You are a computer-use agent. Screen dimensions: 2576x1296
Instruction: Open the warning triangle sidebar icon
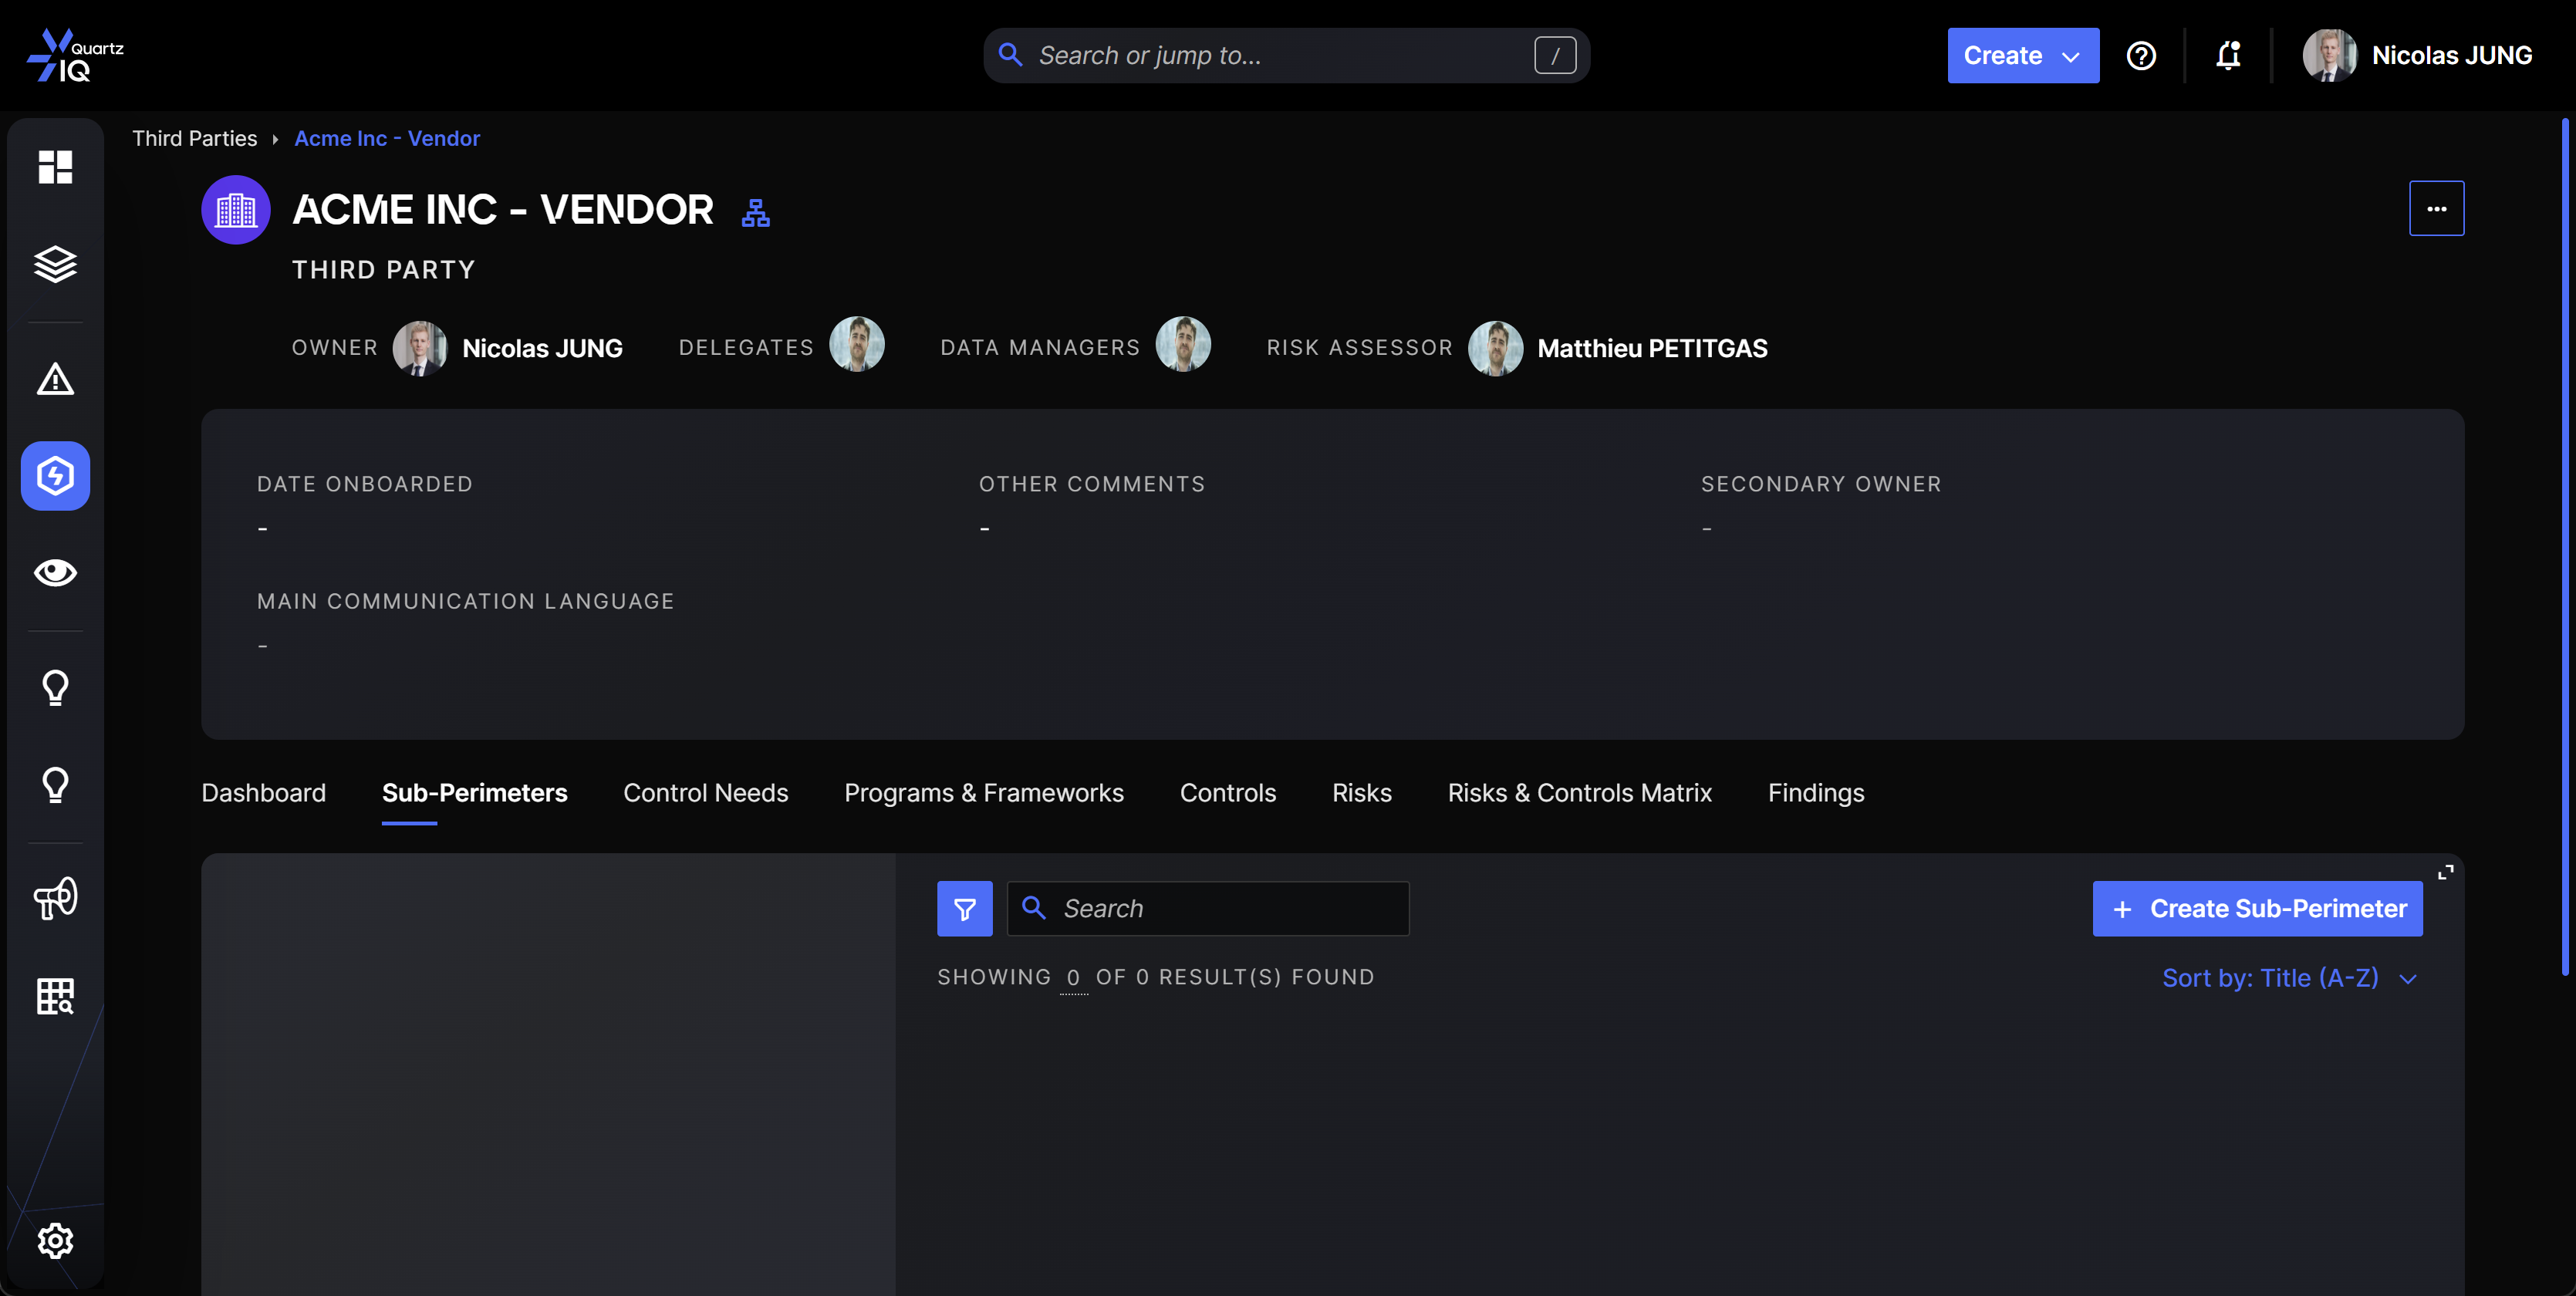pyautogui.click(x=55, y=379)
